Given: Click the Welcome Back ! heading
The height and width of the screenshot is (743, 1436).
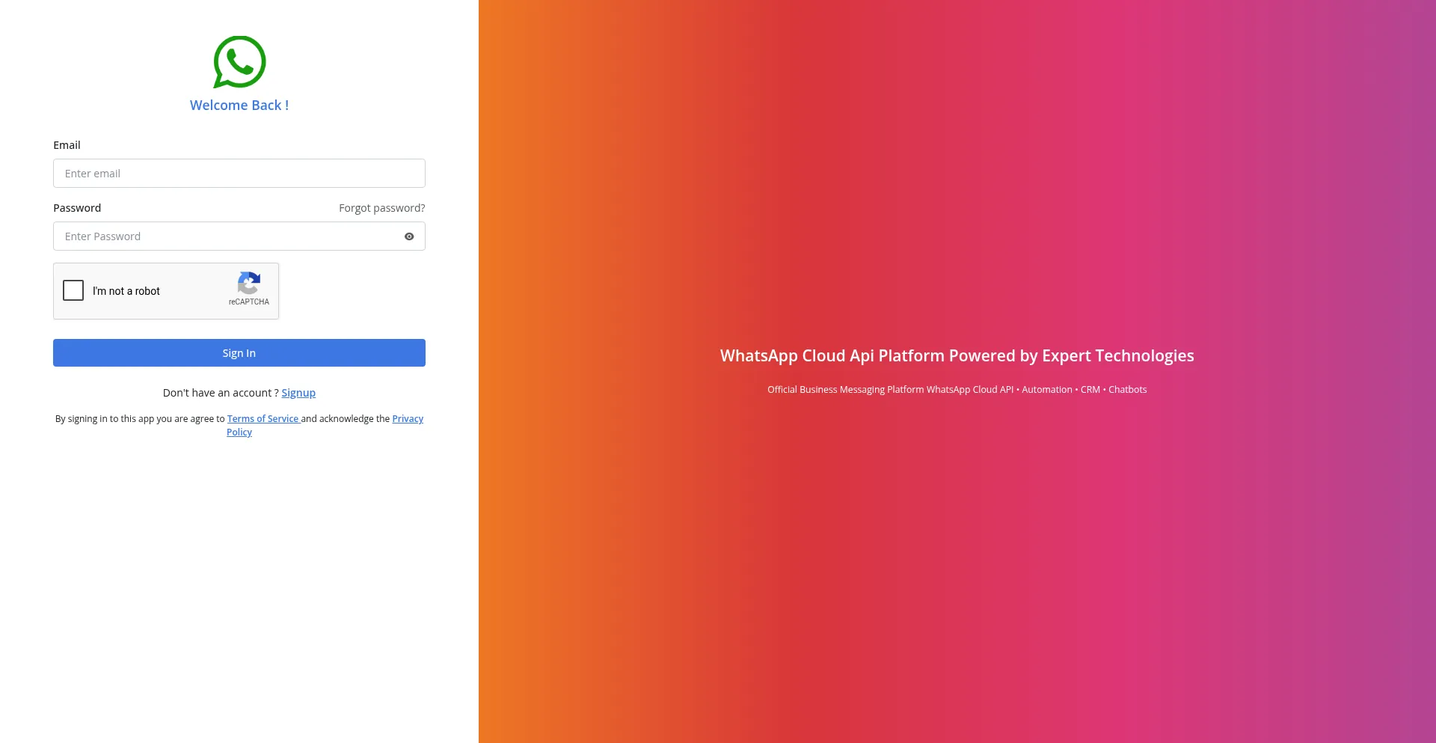Looking at the screenshot, I should coord(239,106).
